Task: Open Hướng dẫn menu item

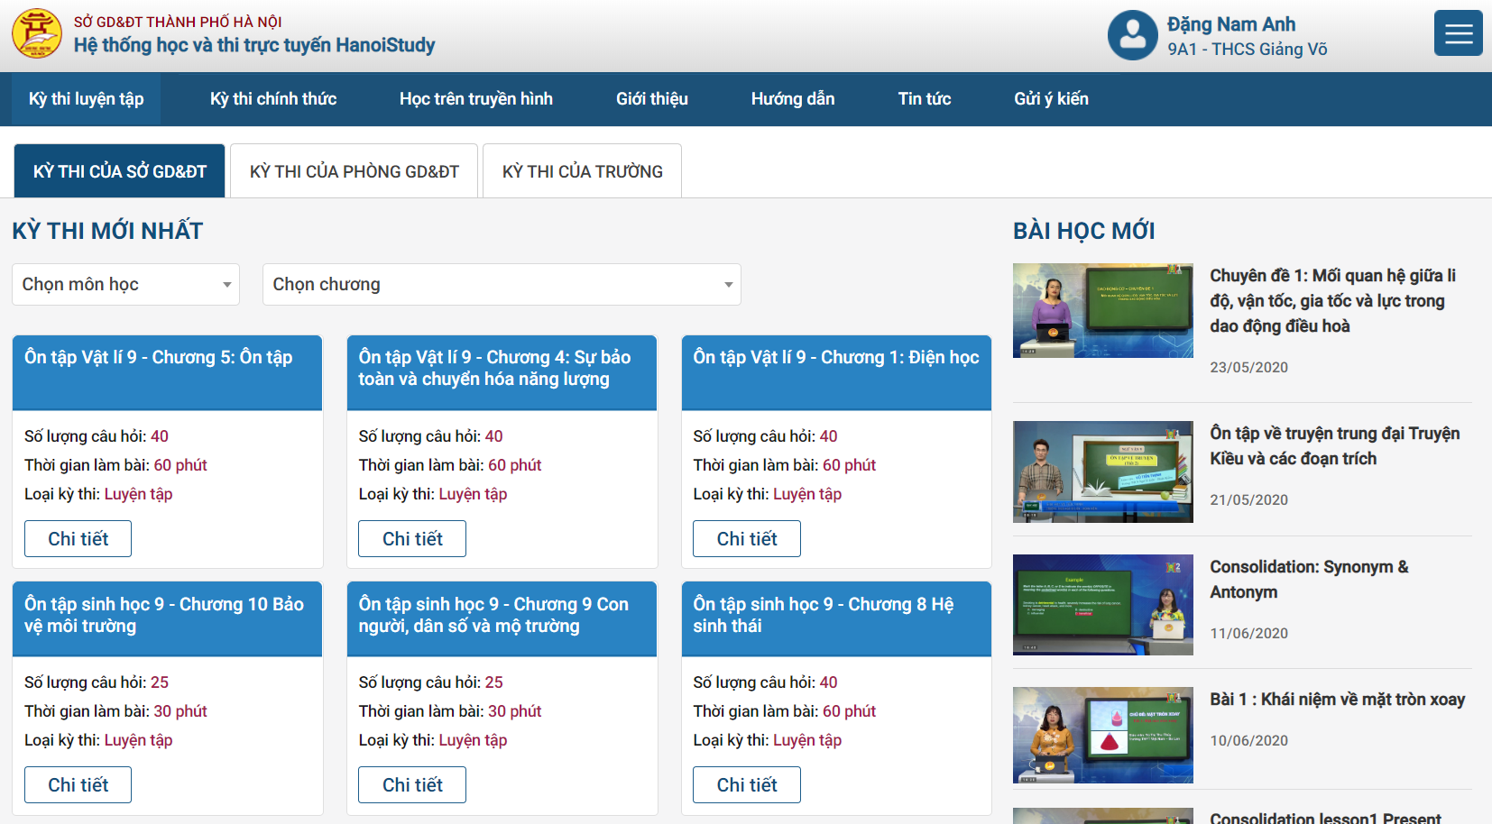Action: (x=793, y=99)
